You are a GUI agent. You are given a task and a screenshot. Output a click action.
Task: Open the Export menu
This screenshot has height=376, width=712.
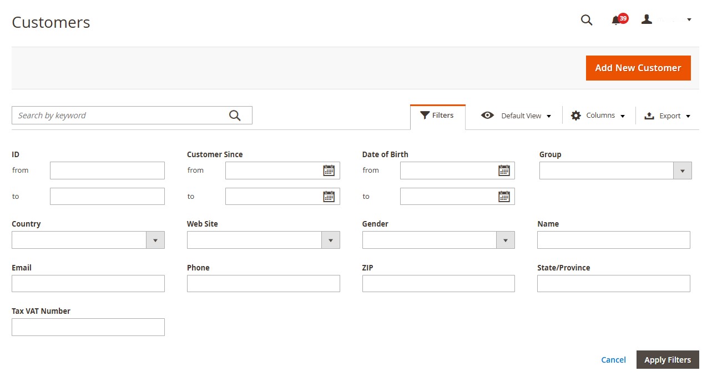[668, 116]
